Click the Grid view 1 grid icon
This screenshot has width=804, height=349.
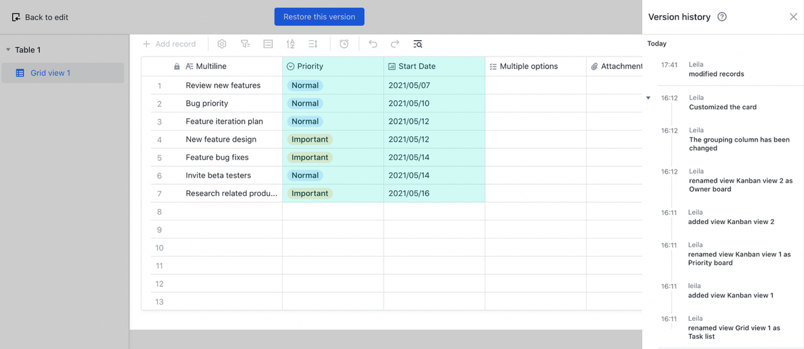pos(20,73)
